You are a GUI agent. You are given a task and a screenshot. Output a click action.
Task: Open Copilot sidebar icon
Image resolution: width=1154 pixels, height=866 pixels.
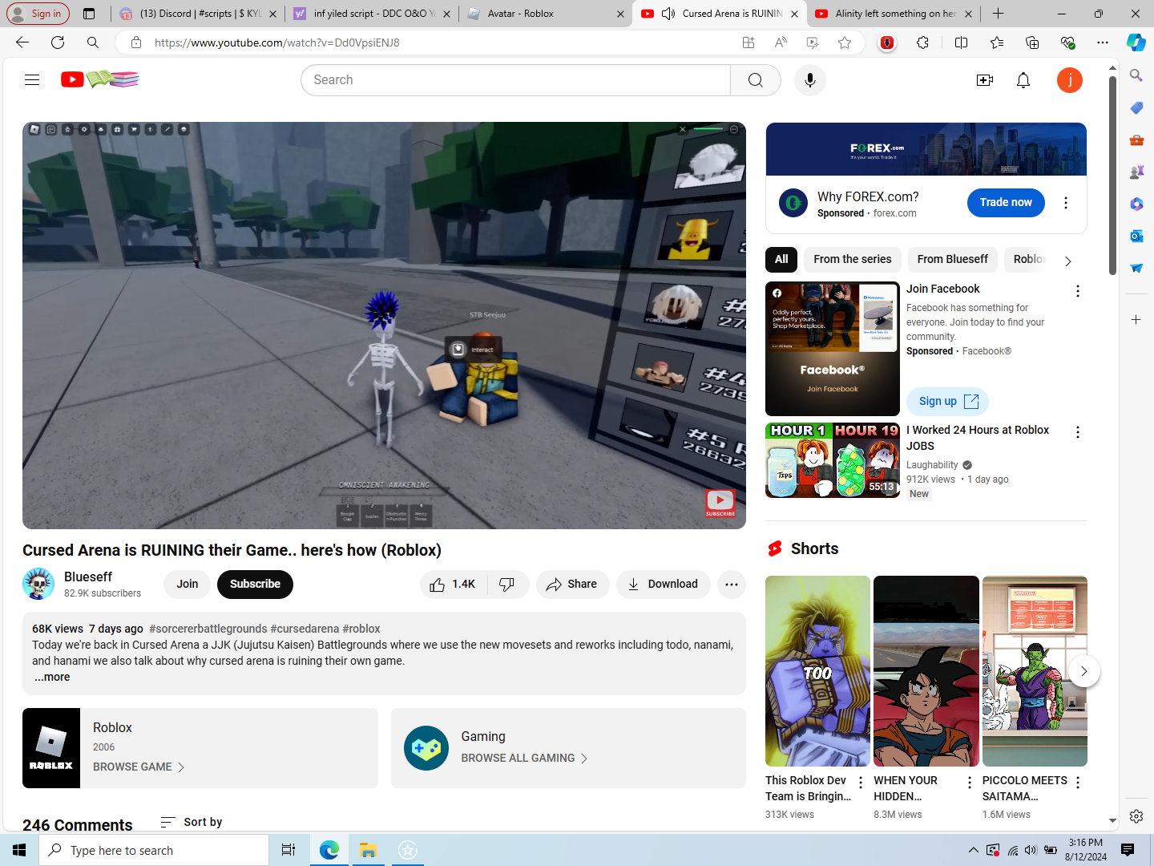pos(1136,42)
